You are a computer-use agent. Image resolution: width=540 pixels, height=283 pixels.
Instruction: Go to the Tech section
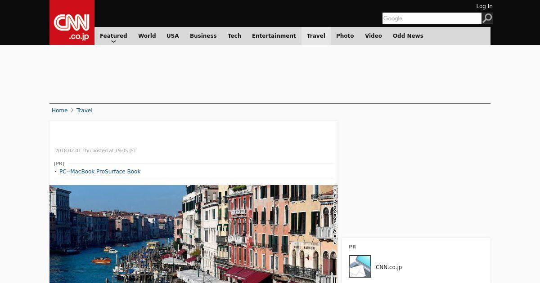[234, 36]
